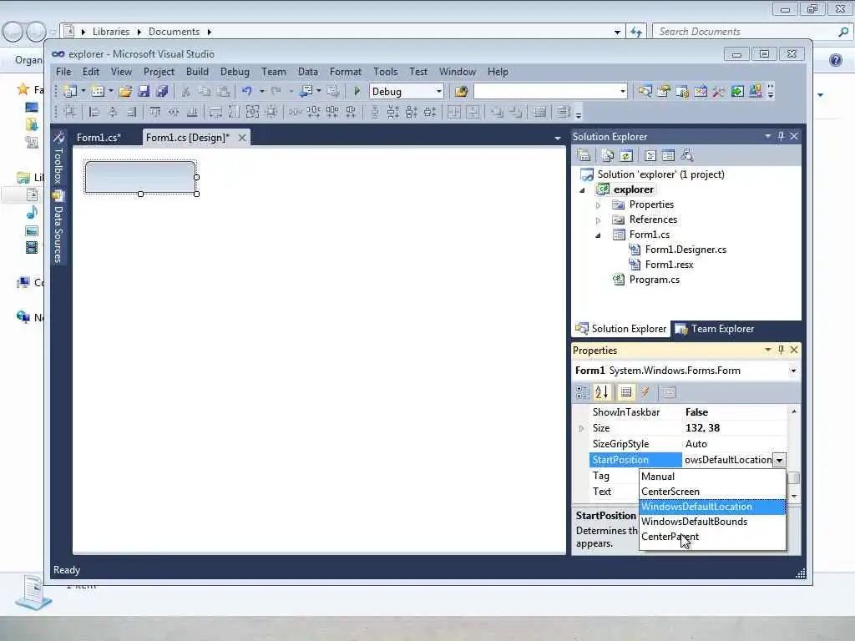Open the Toolbox side tab
This screenshot has width=855, height=641.
pyautogui.click(x=58, y=159)
